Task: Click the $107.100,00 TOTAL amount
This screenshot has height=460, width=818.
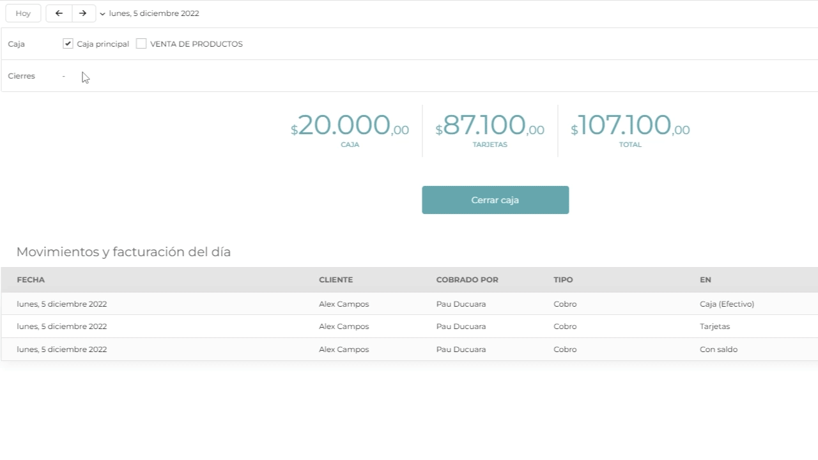Action: 630,130
